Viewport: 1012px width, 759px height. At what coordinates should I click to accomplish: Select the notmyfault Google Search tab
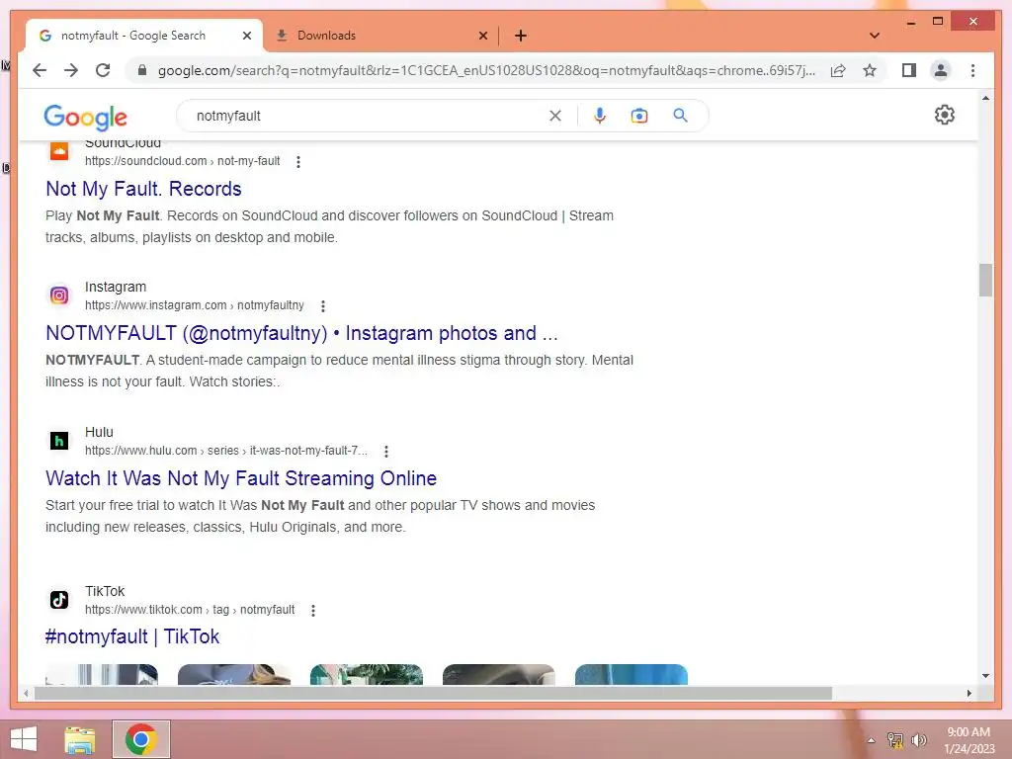[144, 36]
